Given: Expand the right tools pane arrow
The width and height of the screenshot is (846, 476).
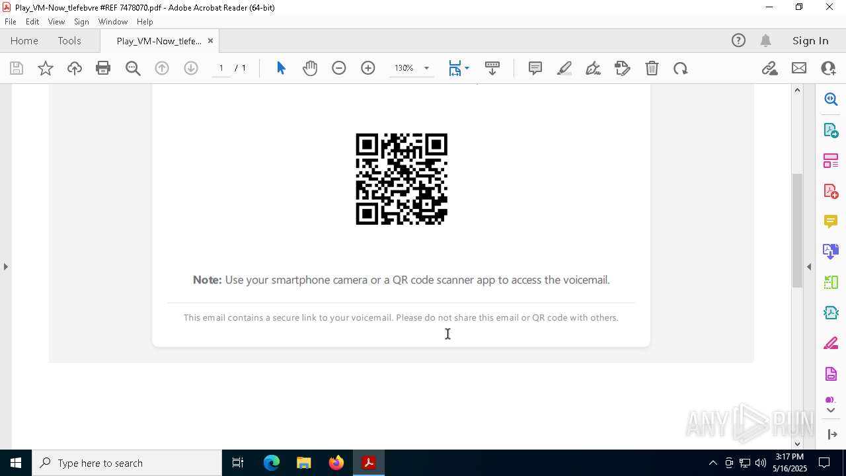Looking at the screenshot, I should [832, 434].
